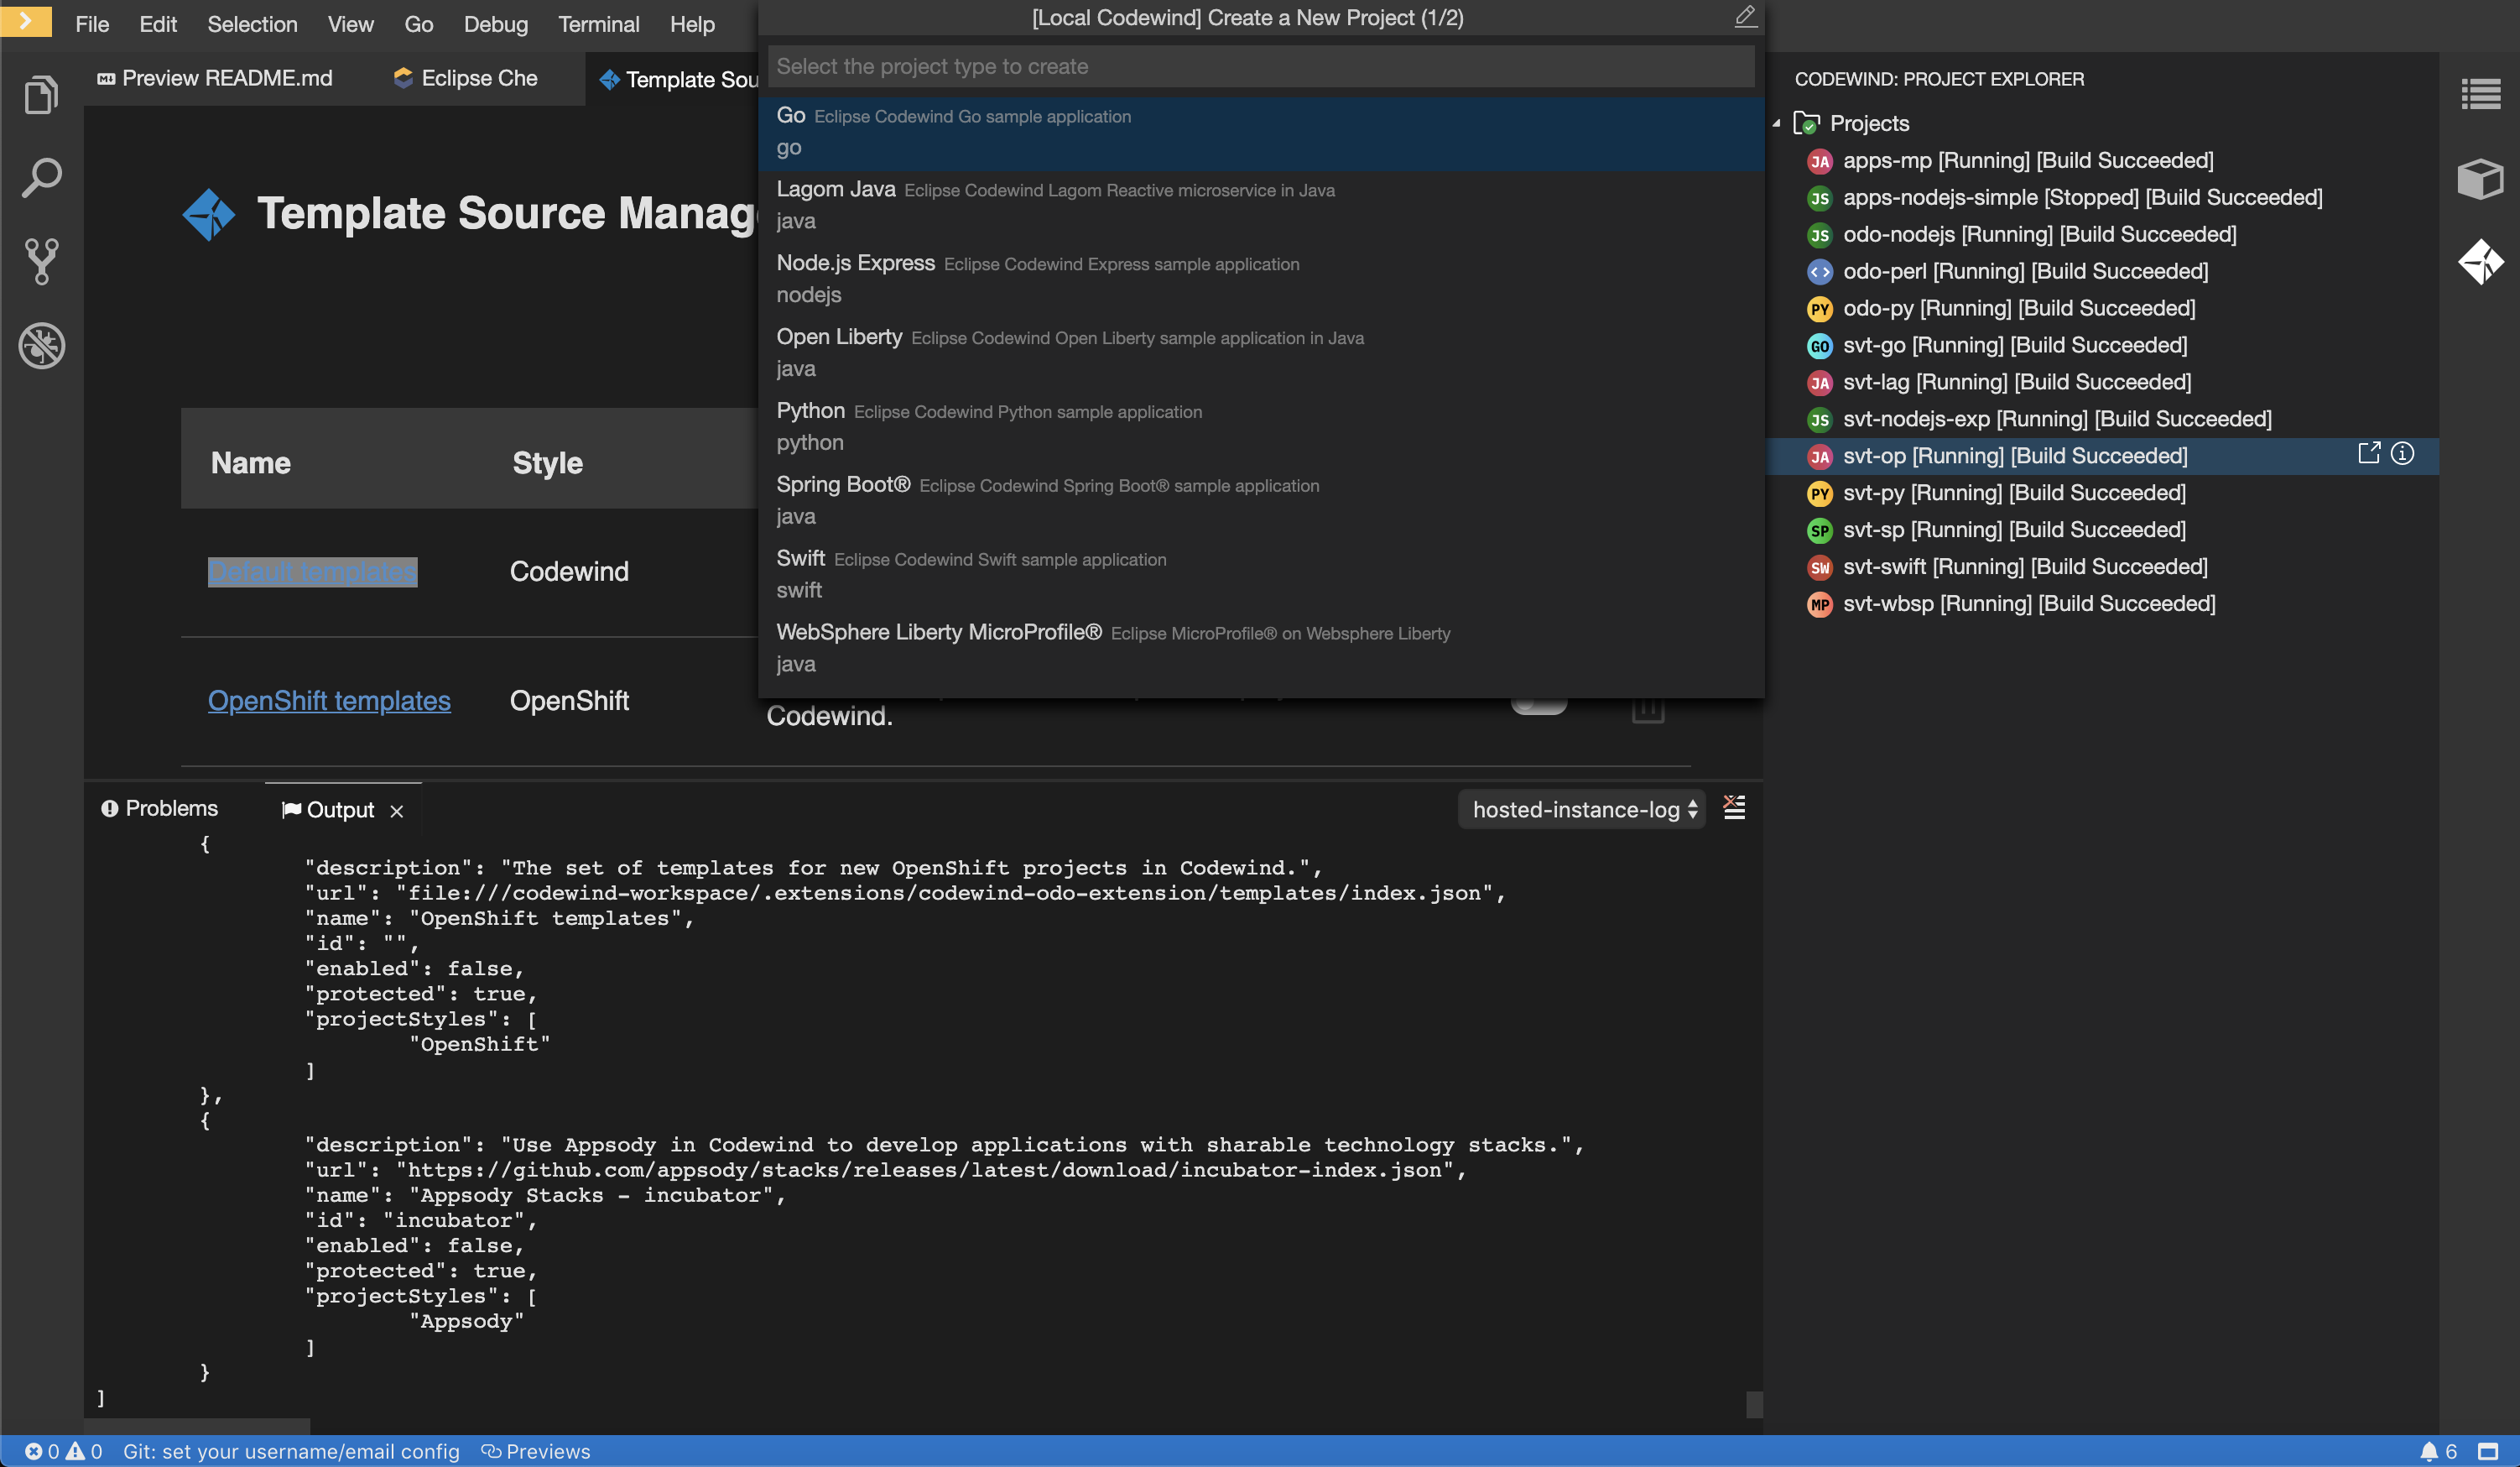This screenshot has width=2520, height=1467.
Task: Open the outline list icon at top right
Action: (2482, 93)
